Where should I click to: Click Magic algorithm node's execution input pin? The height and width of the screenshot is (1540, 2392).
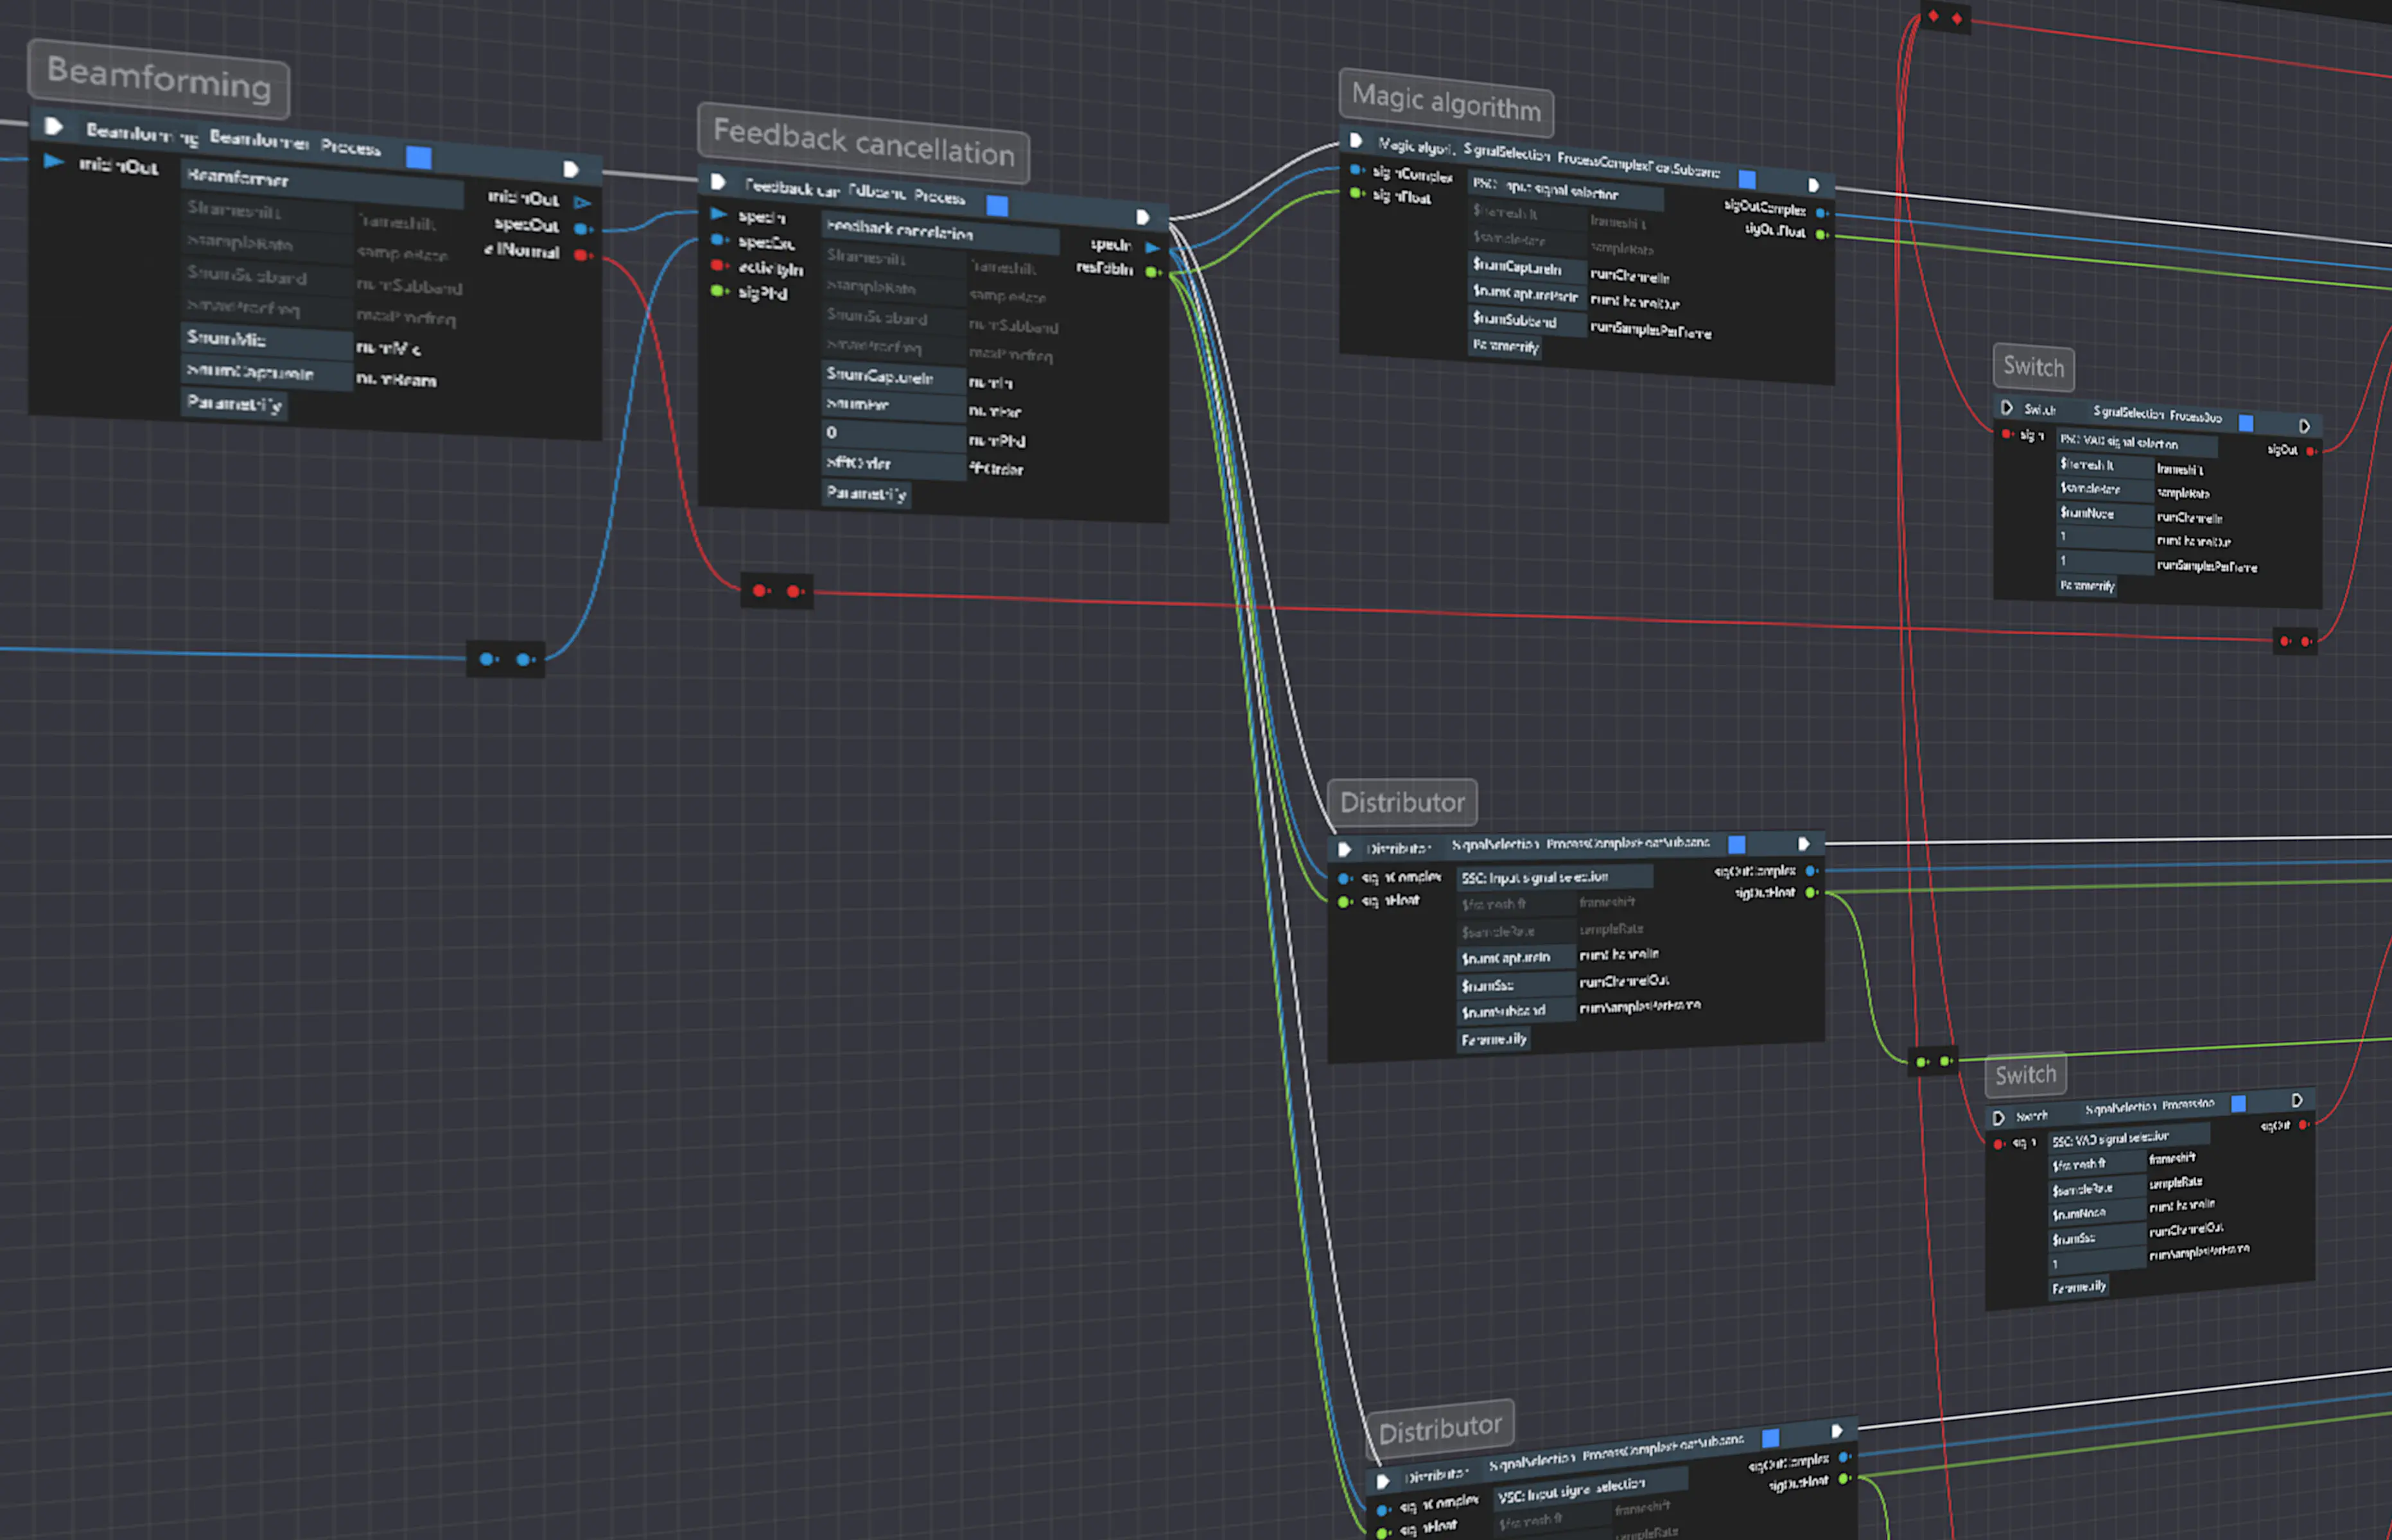(1356, 140)
